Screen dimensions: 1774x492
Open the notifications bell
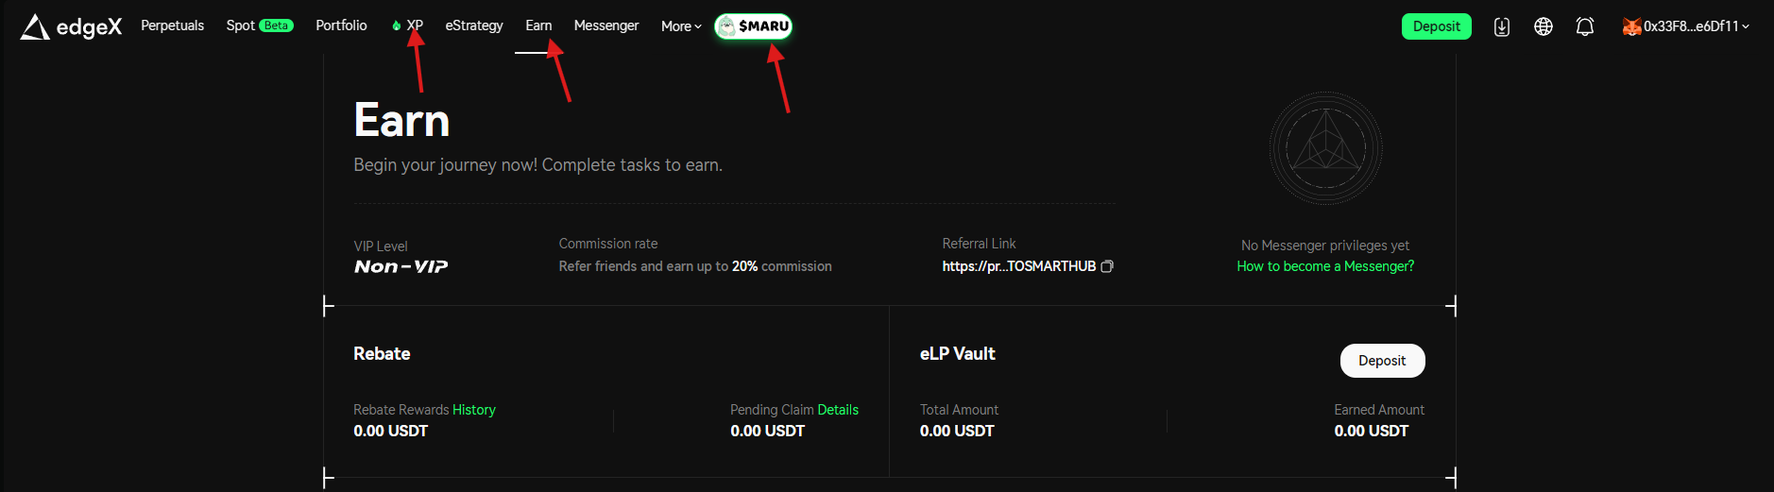pos(1584,26)
